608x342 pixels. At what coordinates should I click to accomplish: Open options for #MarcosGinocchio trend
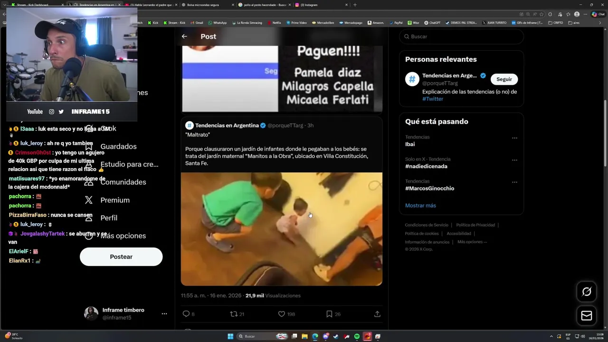pyautogui.click(x=514, y=182)
